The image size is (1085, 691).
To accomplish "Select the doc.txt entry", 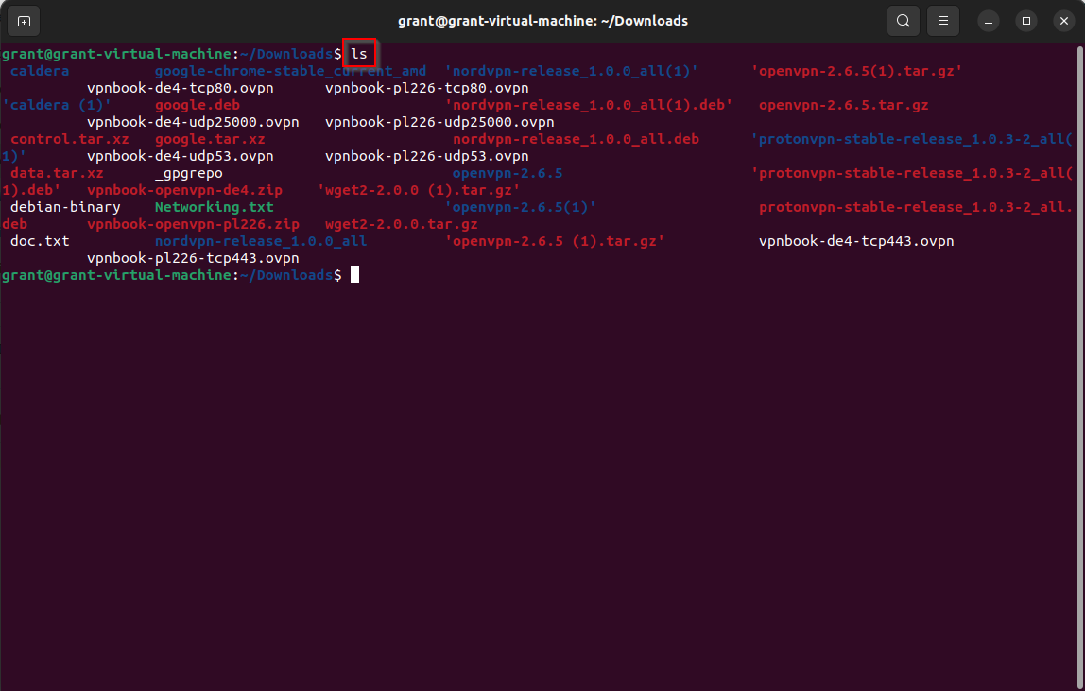I will [39, 241].
